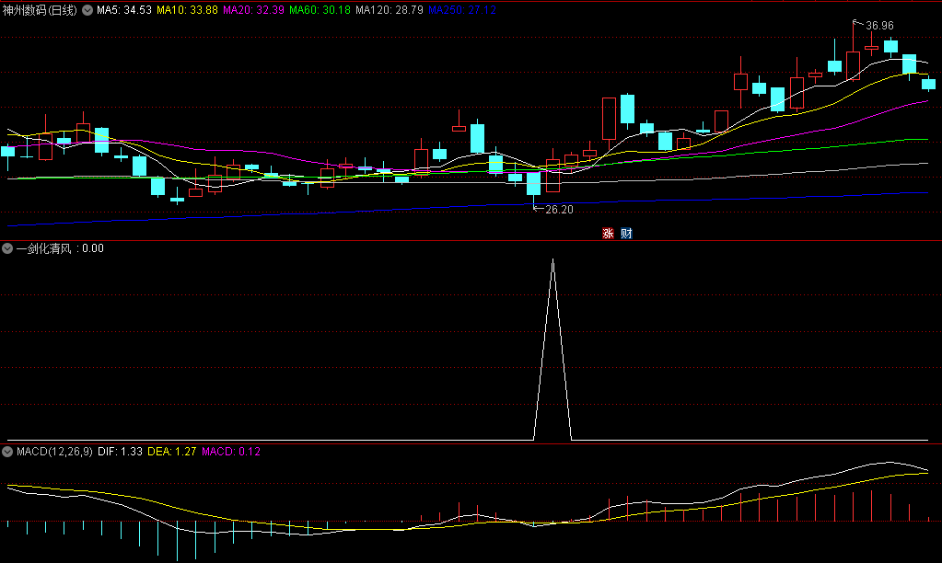
Task: Click the peak of the 一剑化清风 signal spike
Action: tap(552, 260)
